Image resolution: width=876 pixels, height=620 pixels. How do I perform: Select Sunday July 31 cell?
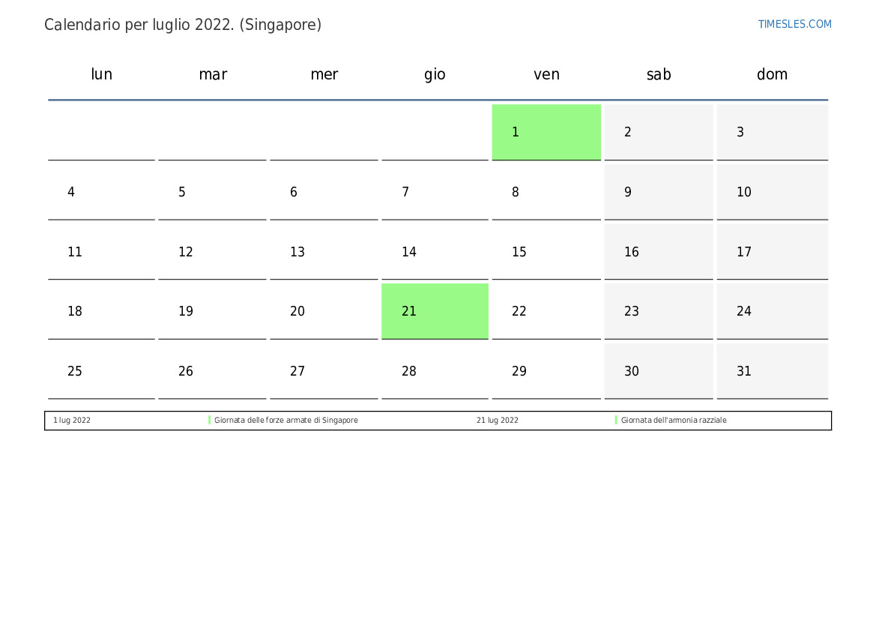click(772, 371)
